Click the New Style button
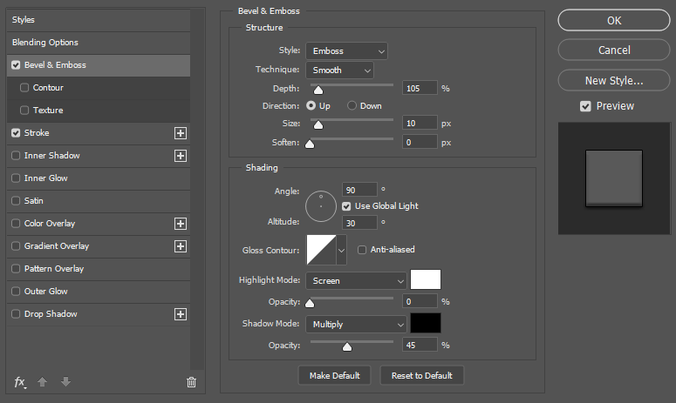This screenshot has height=403, width=676. point(614,81)
